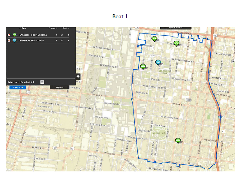This screenshot has height=175, width=240.
Task: Uncheck the Motor Vehicle Theft checkbox
Action: [x=9, y=40]
